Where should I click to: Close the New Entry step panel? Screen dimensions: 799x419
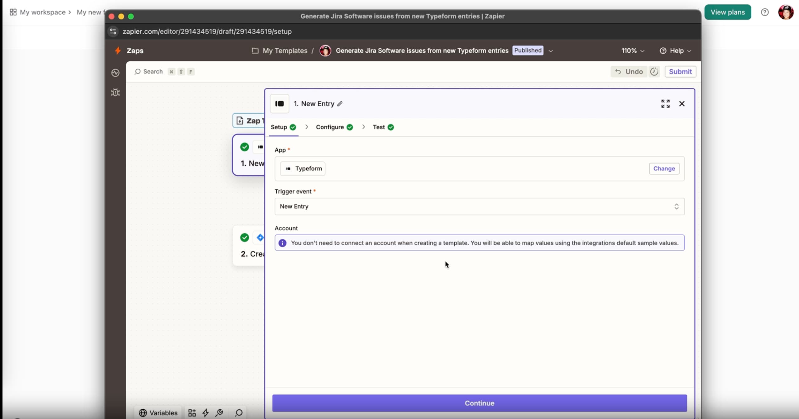pyautogui.click(x=682, y=104)
